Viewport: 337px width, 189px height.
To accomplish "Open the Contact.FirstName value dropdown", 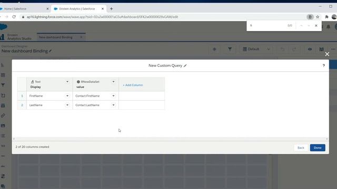I will [x=114, y=96].
